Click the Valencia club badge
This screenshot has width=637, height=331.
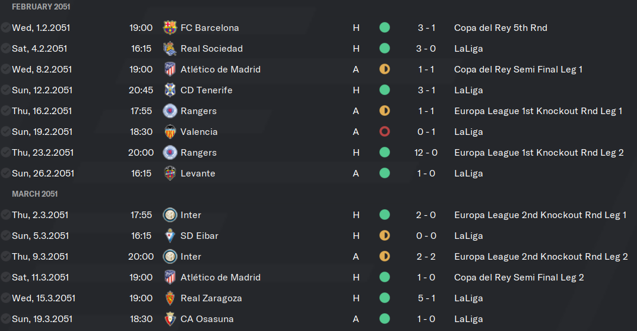click(170, 132)
